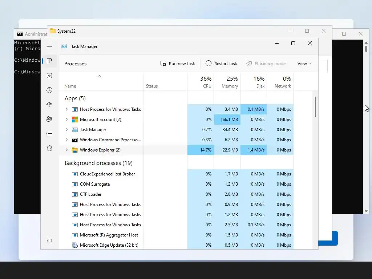
Task: Open the Users sidebar icon
Action: (49, 119)
